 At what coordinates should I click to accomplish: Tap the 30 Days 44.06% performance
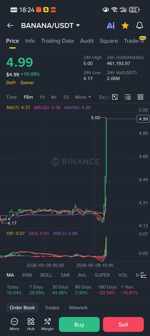pos(60,290)
